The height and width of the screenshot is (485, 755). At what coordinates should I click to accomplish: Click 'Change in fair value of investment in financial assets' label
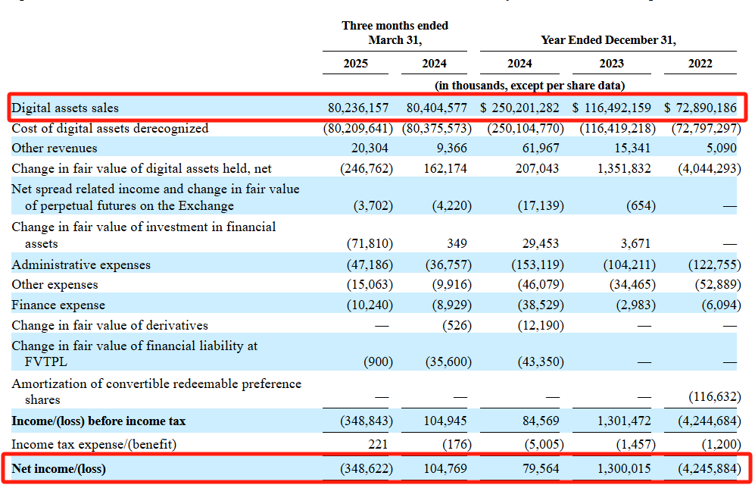[143, 235]
